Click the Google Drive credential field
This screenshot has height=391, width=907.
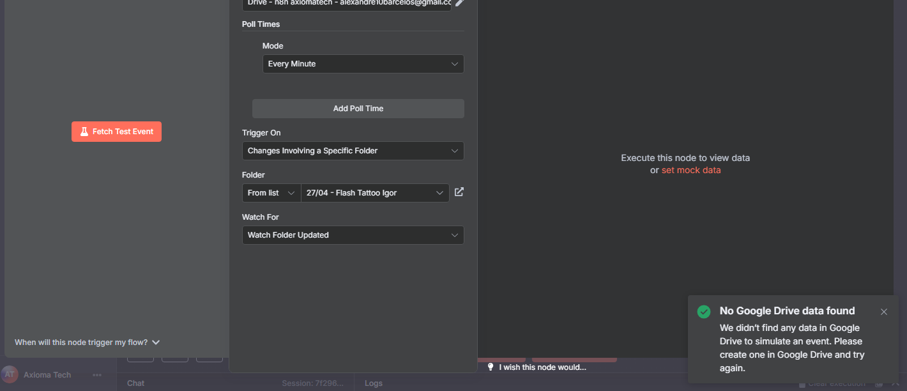pos(347,4)
